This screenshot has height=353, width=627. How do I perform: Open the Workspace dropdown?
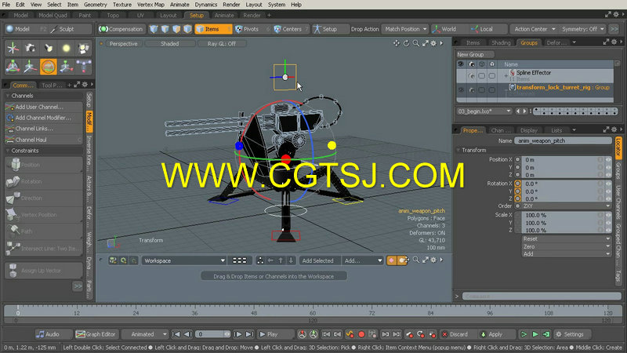184,260
